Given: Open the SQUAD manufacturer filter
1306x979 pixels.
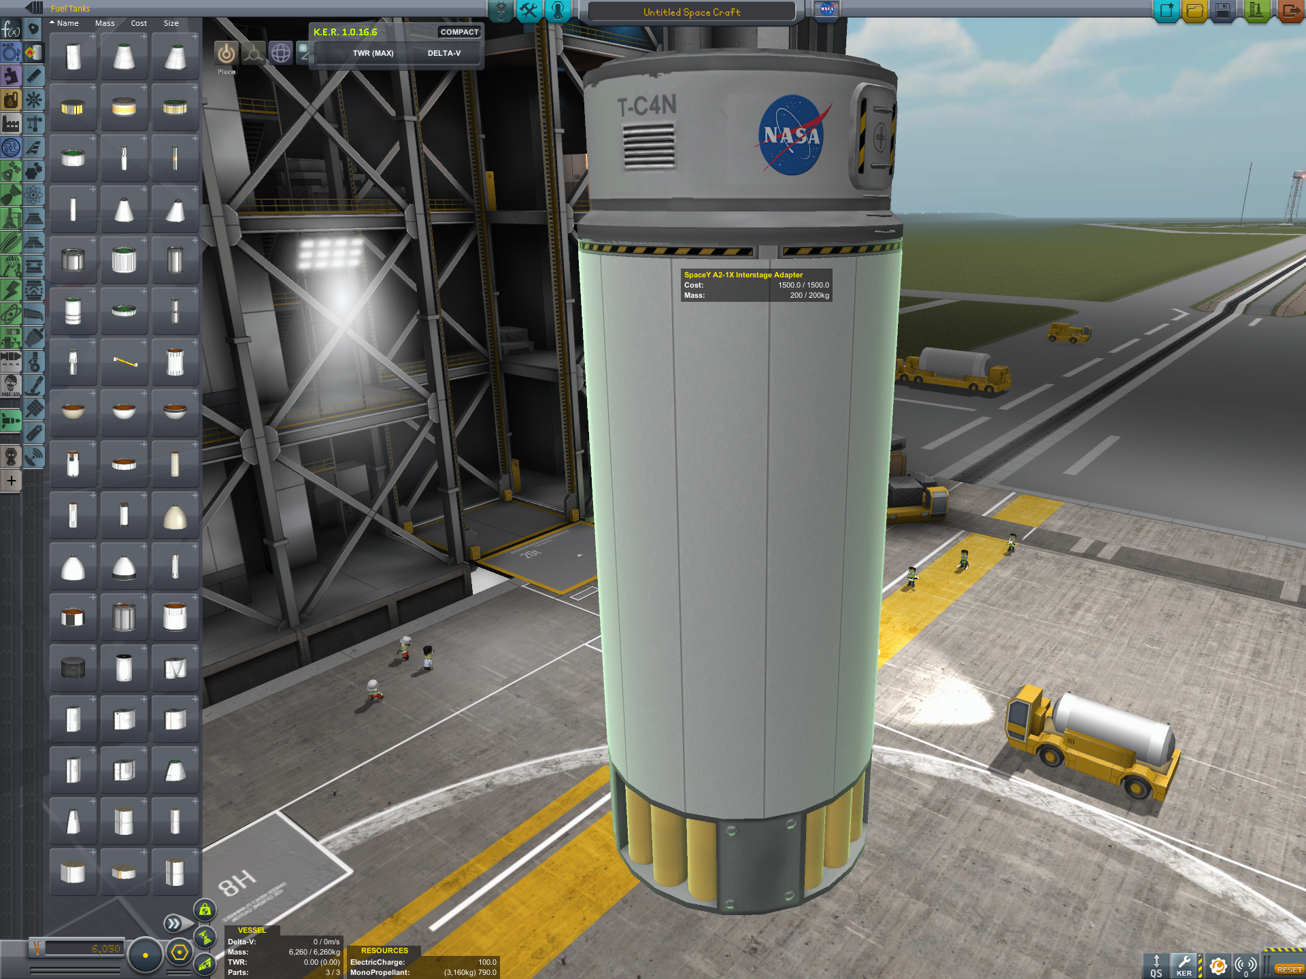Looking at the screenshot, I should click(x=11, y=385).
